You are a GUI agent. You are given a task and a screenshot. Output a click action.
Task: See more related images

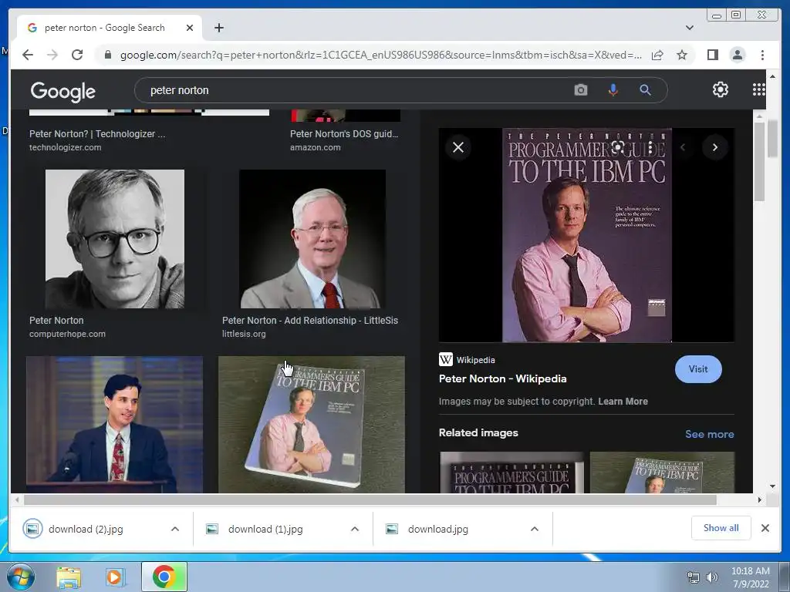[x=710, y=434]
